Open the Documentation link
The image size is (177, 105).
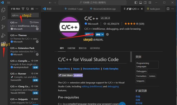[x=91, y=69]
